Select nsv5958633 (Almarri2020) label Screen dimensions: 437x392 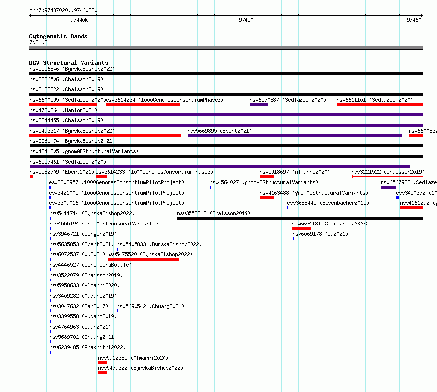pyautogui.click(x=84, y=285)
